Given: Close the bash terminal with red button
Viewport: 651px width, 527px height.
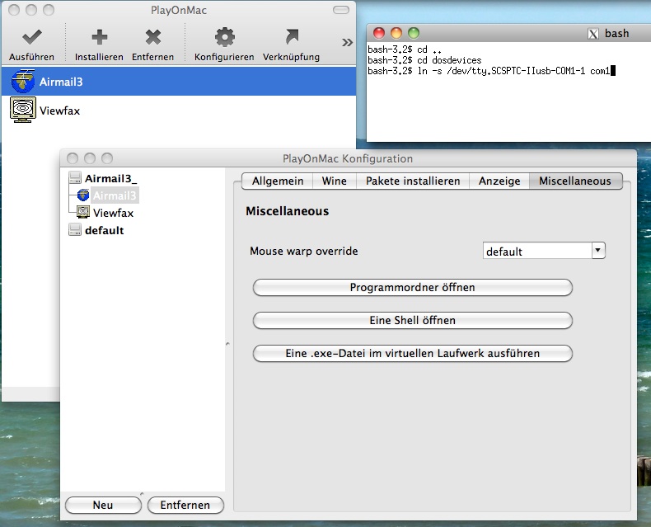Looking at the screenshot, I should [x=379, y=33].
